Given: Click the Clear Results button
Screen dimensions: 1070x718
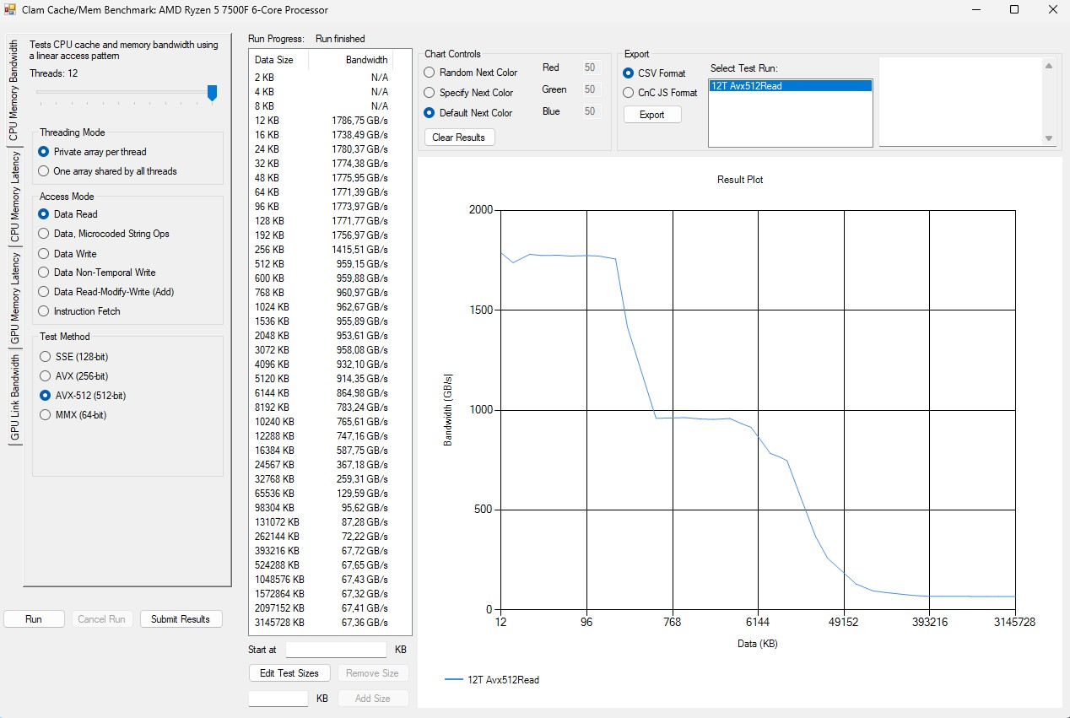Looking at the screenshot, I should (x=459, y=138).
